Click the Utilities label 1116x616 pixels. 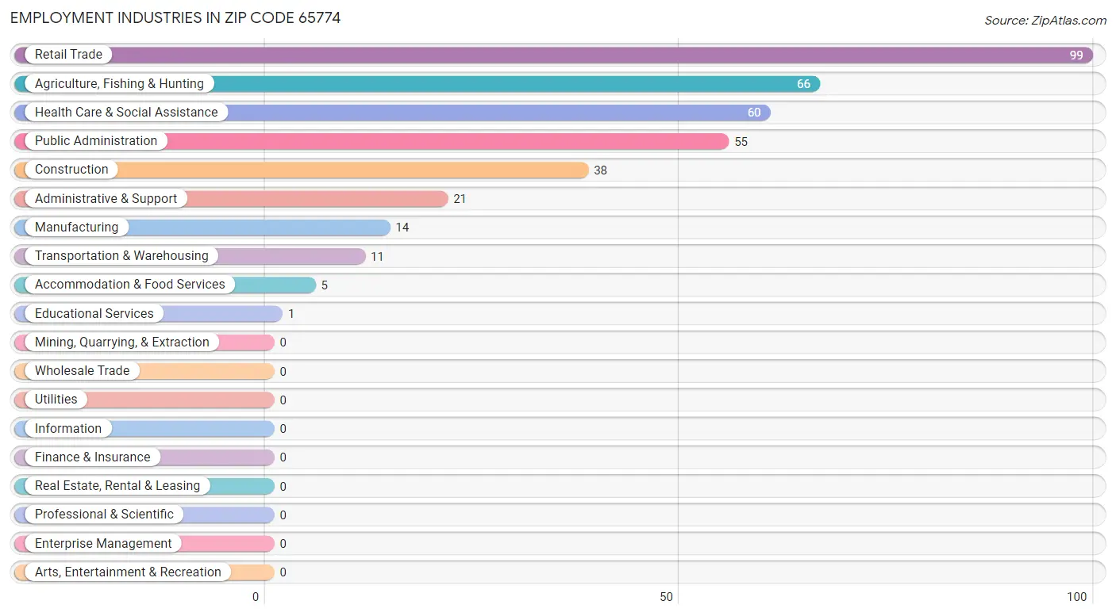(56, 399)
